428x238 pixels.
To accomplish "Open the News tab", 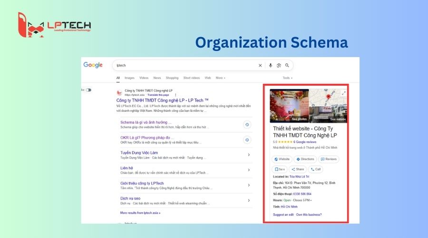I will coord(157,78).
